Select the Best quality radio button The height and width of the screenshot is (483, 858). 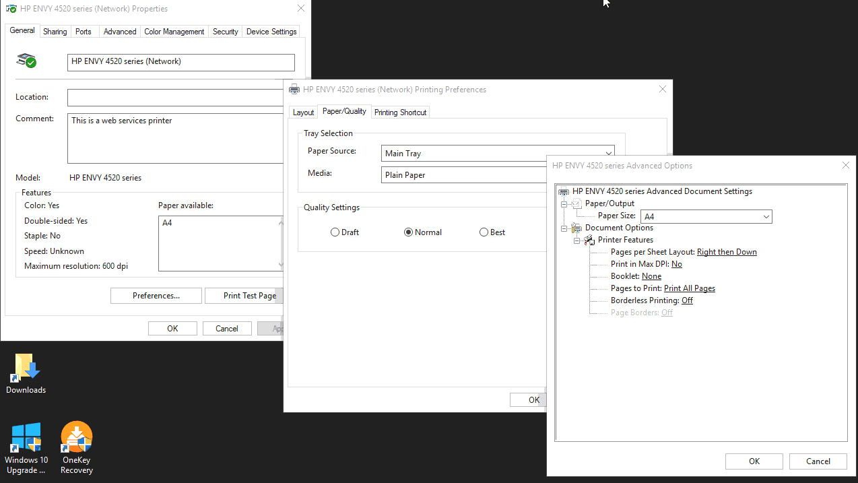pyautogui.click(x=484, y=232)
